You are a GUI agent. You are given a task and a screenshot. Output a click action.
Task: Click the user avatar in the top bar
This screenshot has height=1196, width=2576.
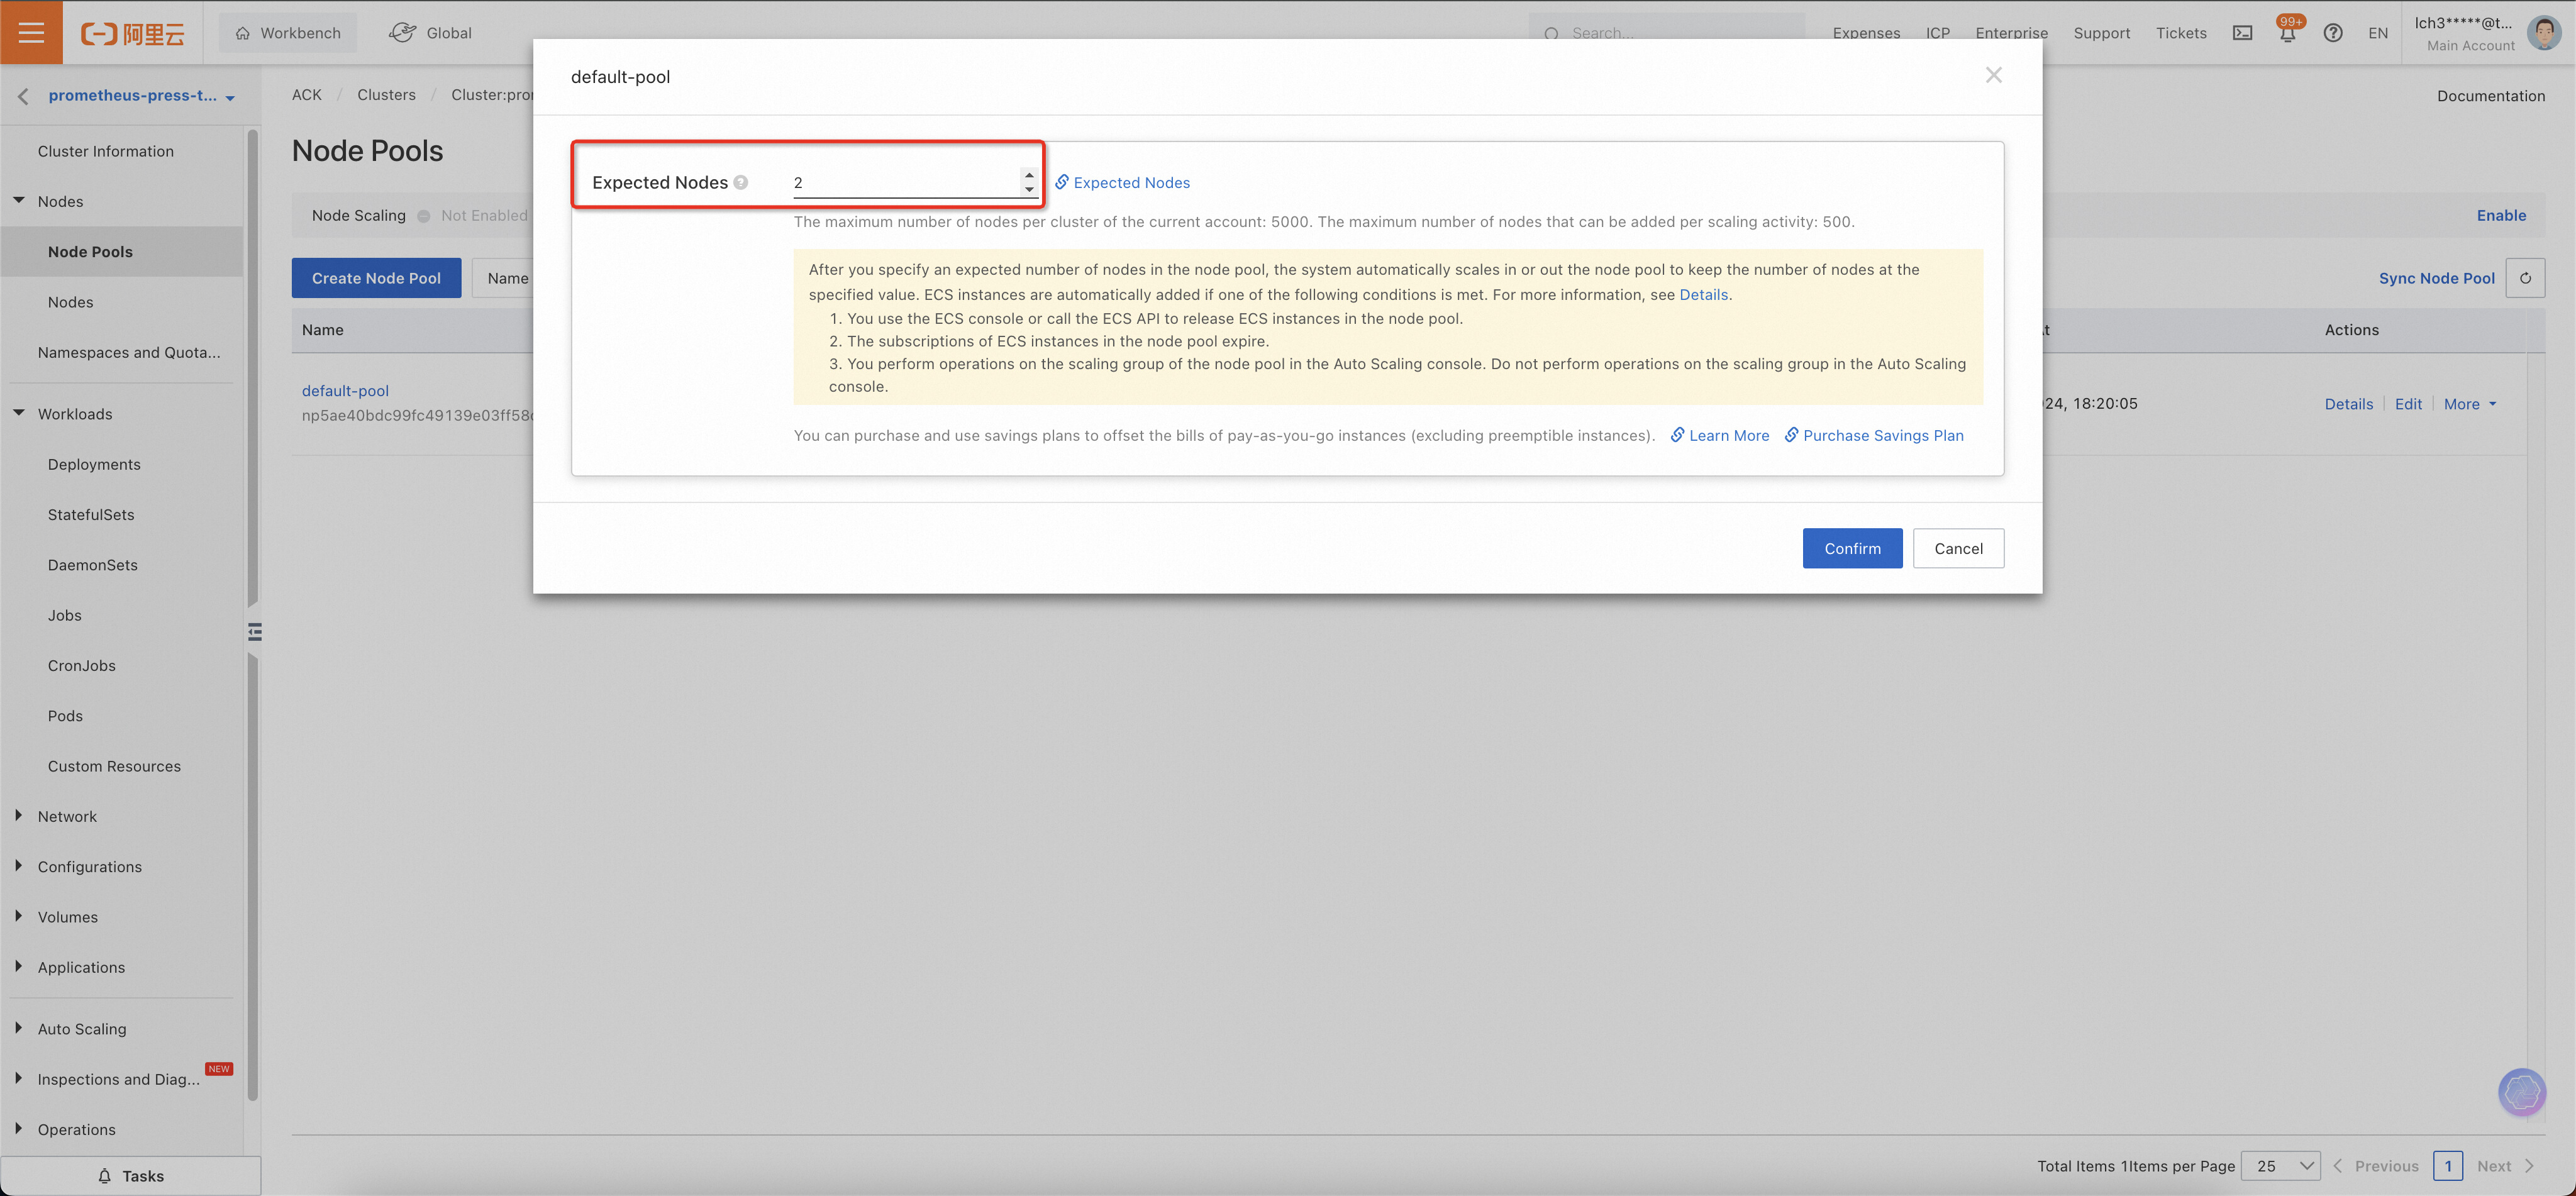pos(2544,33)
